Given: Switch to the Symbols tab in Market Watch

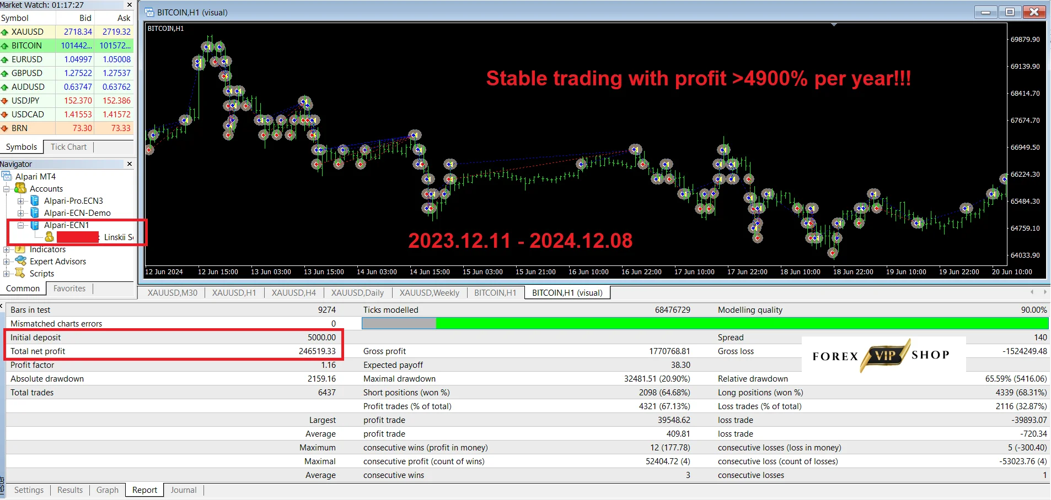Looking at the screenshot, I should (22, 147).
